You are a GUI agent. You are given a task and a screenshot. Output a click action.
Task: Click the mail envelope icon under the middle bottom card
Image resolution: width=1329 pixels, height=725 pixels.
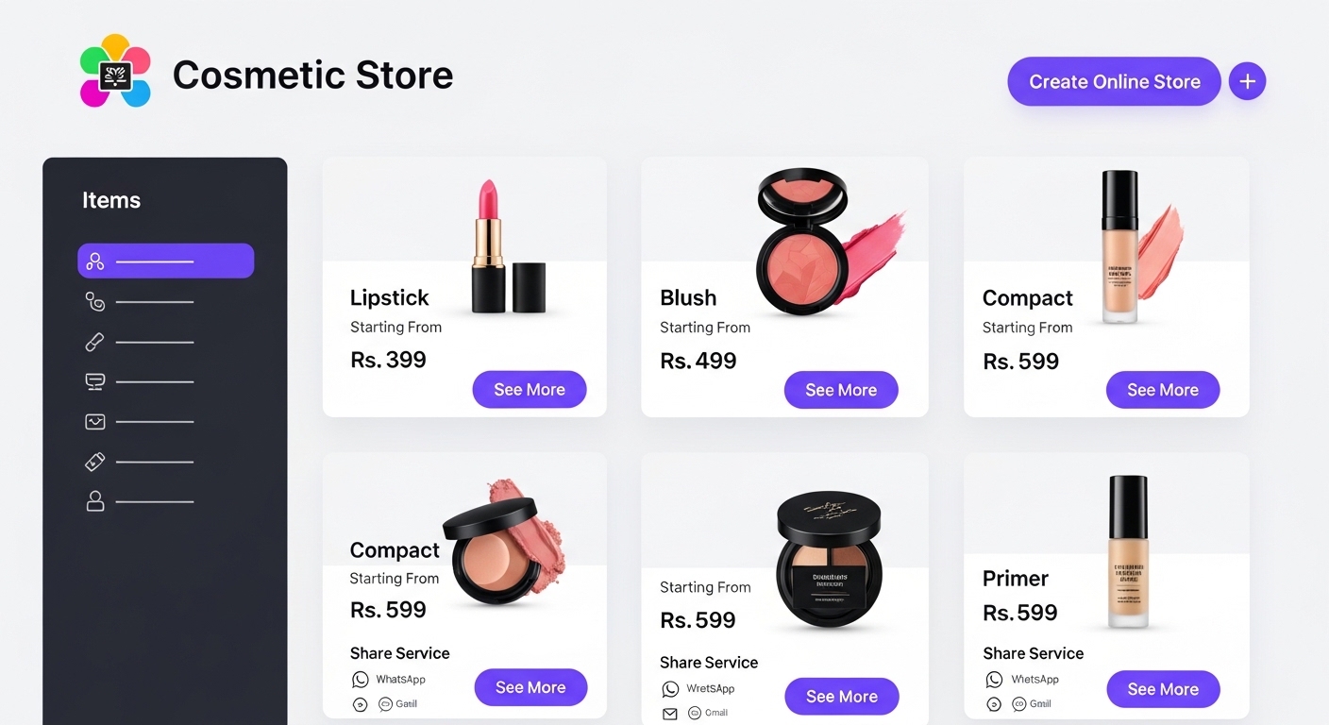point(670,714)
